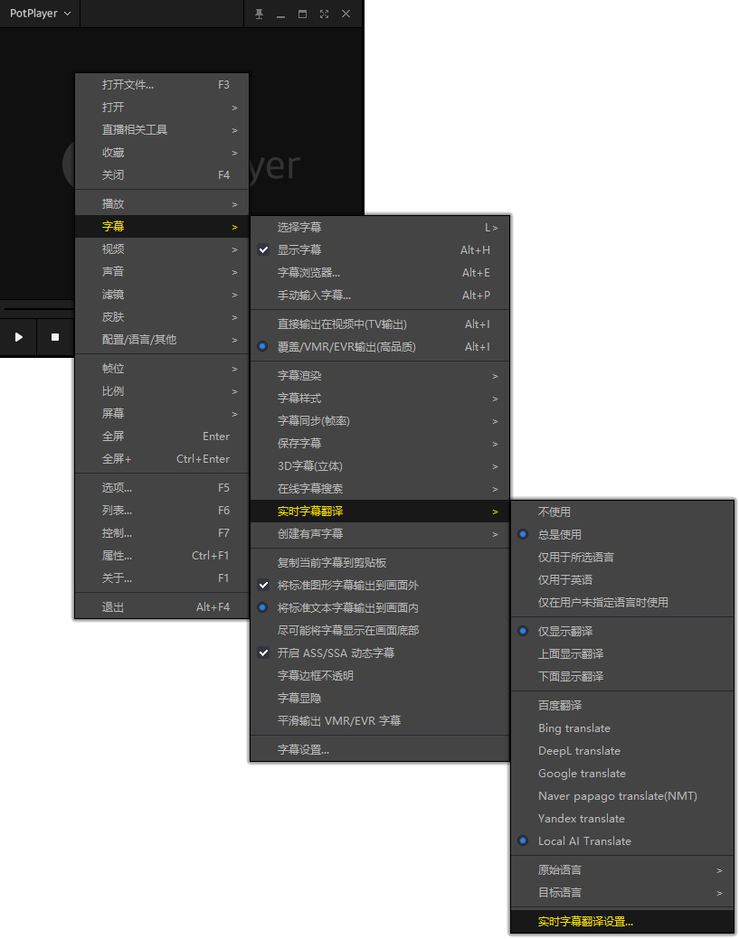Screen dimensions: 739x939
Task: Select 仅用于所选语言 option
Action: coord(622,557)
